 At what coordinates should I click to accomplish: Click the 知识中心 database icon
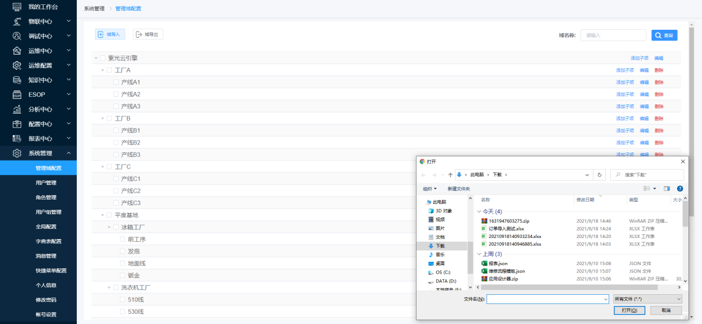(x=17, y=80)
